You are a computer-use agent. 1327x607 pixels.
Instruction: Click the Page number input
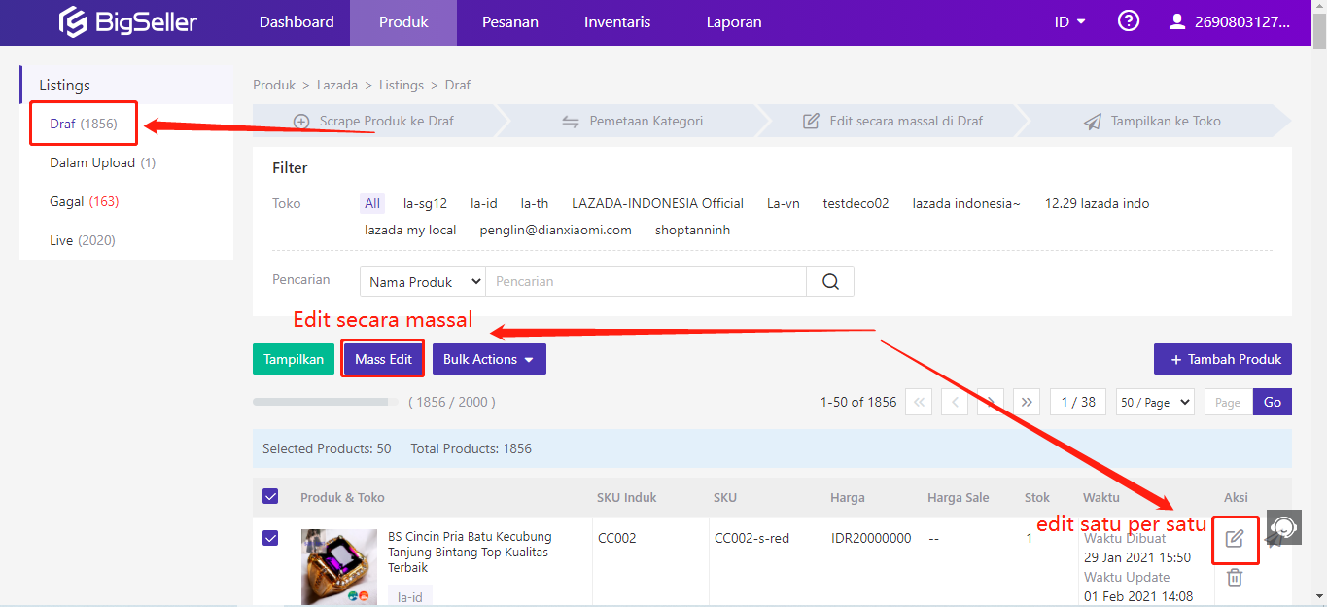[1229, 402]
